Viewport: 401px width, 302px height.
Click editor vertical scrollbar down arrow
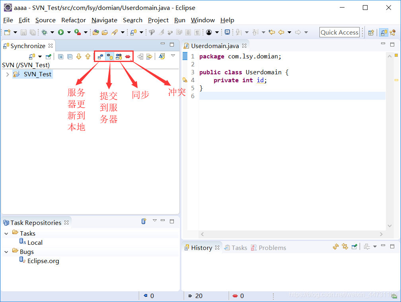(390, 226)
